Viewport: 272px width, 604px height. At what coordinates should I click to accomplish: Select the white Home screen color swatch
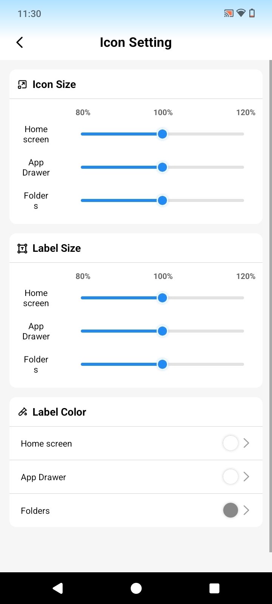pyautogui.click(x=230, y=443)
